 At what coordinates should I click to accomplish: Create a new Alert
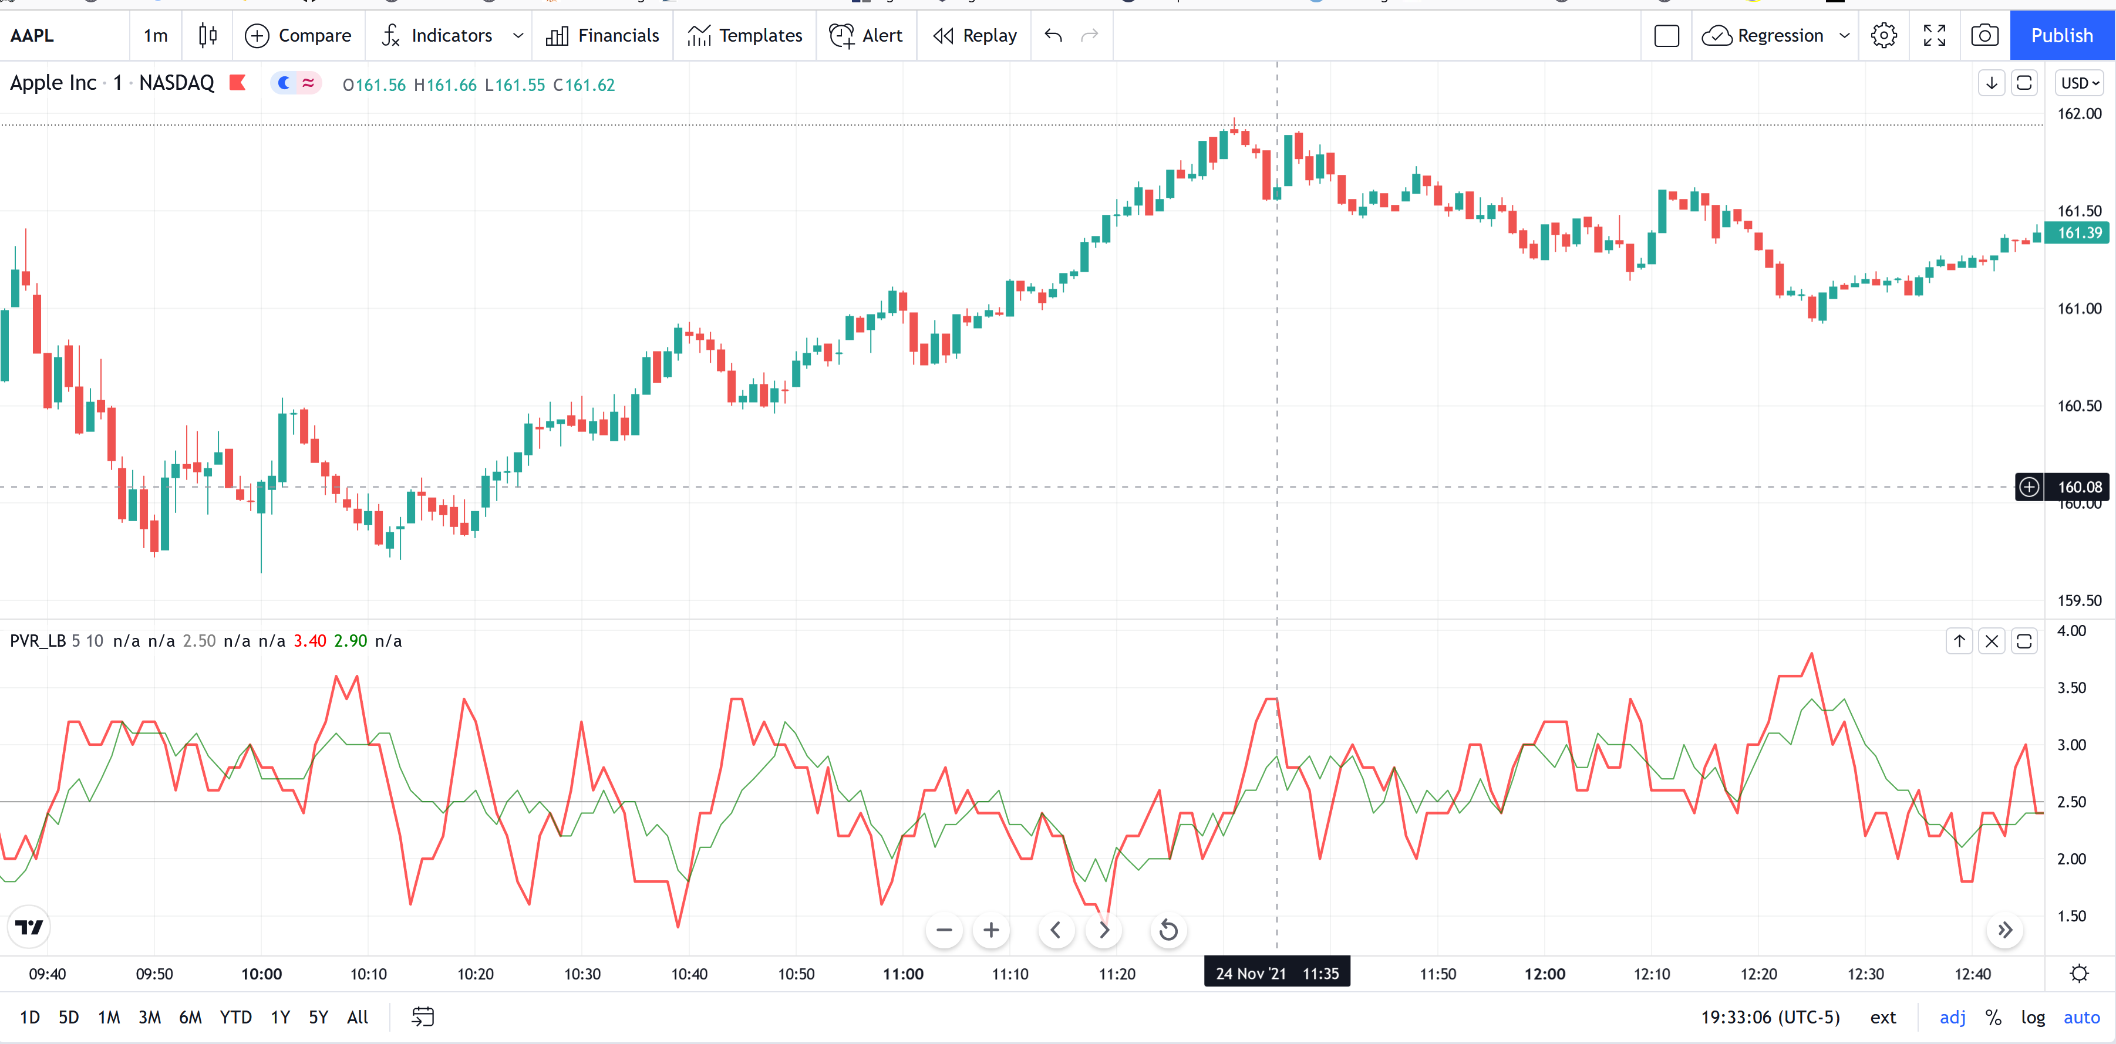point(866,35)
